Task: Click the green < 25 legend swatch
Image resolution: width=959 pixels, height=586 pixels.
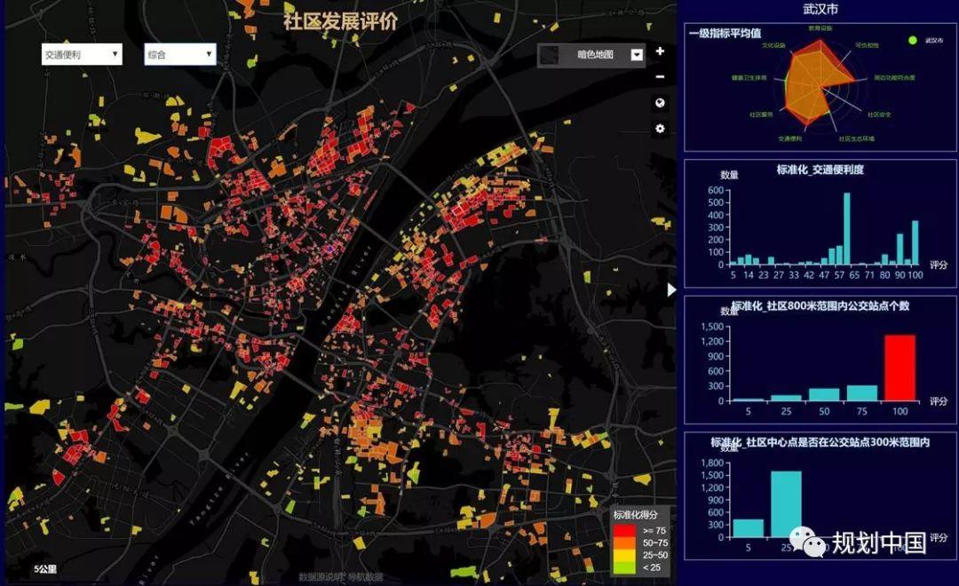Action: pos(624,567)
